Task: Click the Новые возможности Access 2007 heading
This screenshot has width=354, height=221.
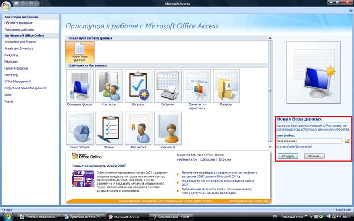Action: pyautogui.click(x=99, y=166)
